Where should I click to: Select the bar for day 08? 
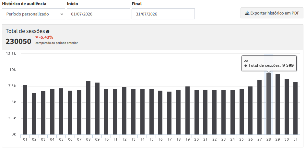(x=88, y=108)
